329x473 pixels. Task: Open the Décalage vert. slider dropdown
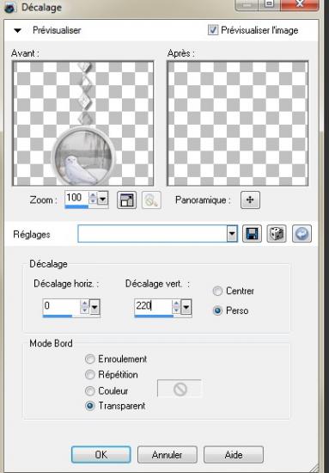[x=186, y=307]
